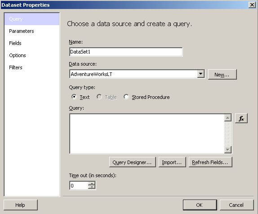Create a New data source

point(222,75)
